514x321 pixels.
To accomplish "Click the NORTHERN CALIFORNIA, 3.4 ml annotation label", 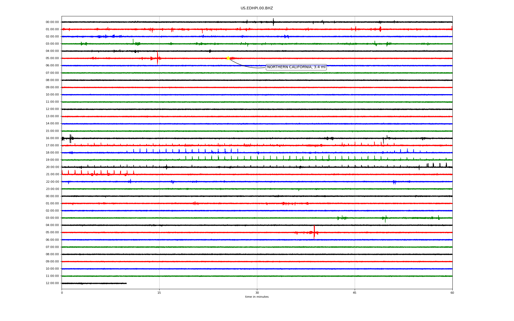I will coord(296,67).
